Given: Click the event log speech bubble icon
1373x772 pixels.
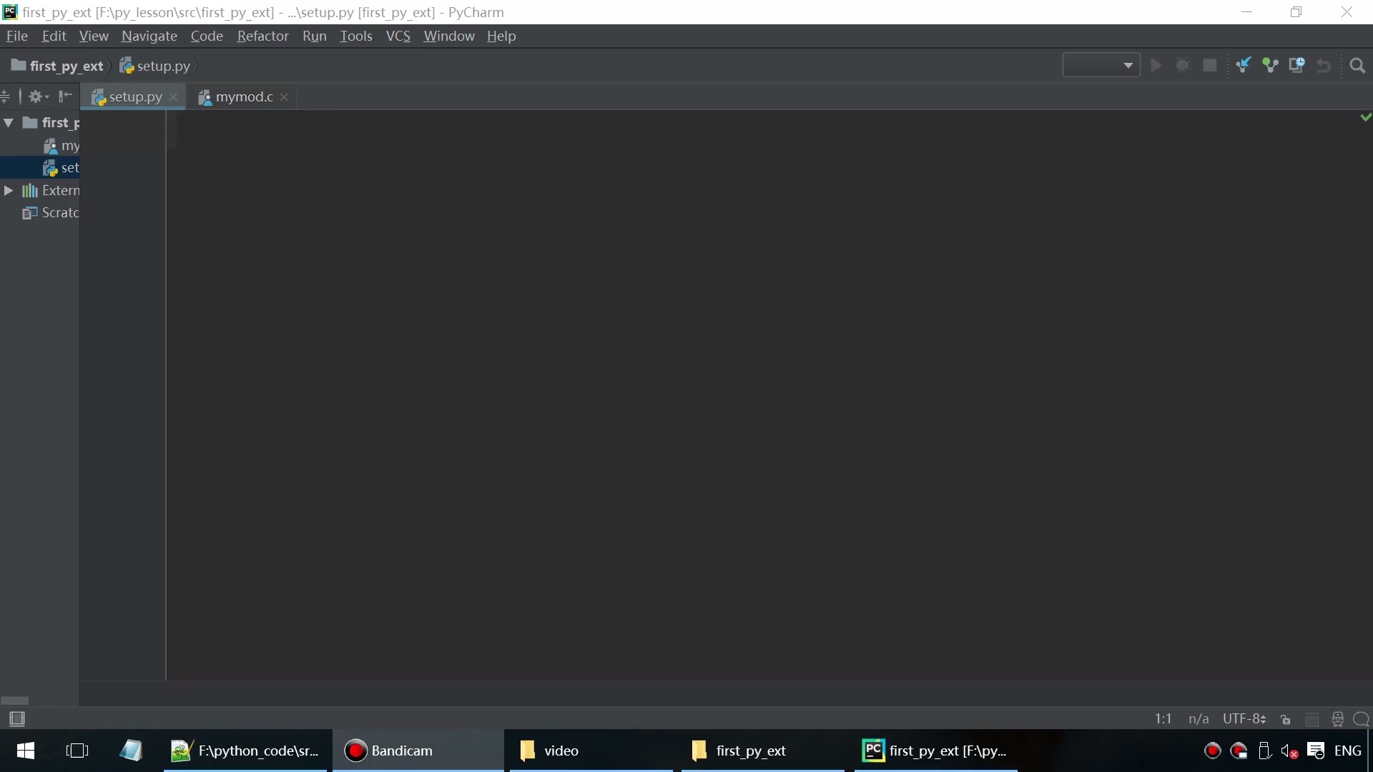Looking at the screenshot, I should click(1362, 719).
